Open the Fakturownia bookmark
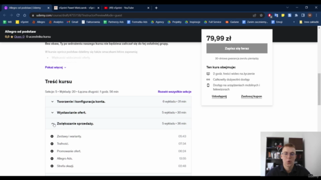321x180 pixels. 91,22
